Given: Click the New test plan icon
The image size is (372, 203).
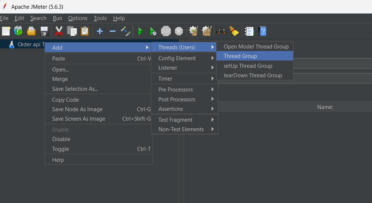Looking at the screenshot, I should pyautogui.click(x=6, y=31).
